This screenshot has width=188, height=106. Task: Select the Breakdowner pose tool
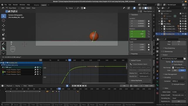tap(4, 53)
